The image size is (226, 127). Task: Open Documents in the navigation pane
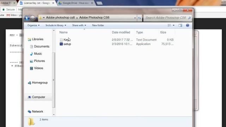click(42, 46)
